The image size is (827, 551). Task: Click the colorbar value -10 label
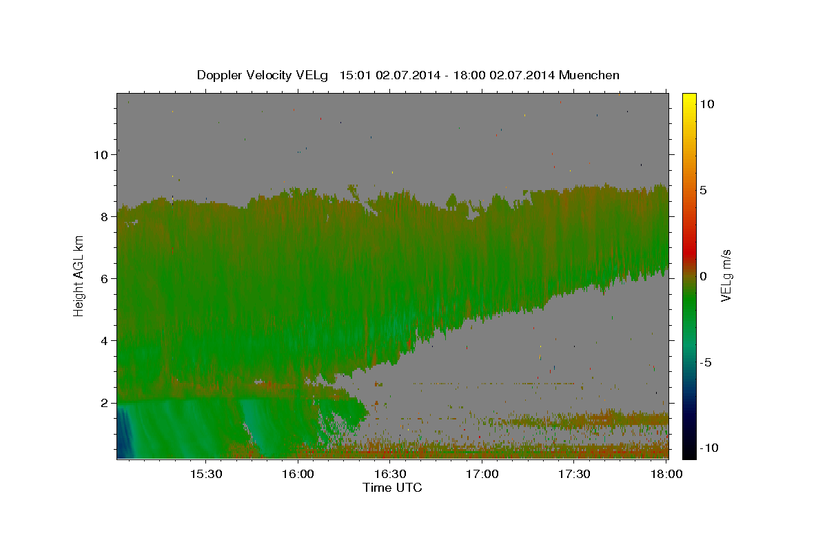click(709, 448)
